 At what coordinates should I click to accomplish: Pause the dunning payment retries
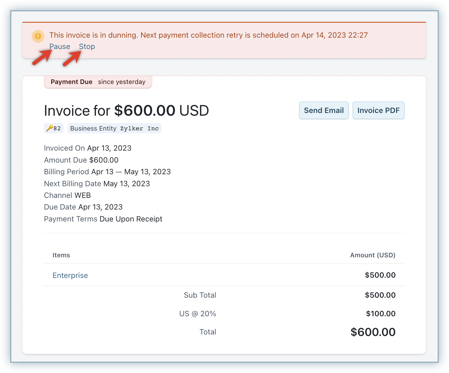(x=60, y=47)
